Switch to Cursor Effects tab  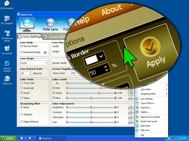tap(55, 37)
